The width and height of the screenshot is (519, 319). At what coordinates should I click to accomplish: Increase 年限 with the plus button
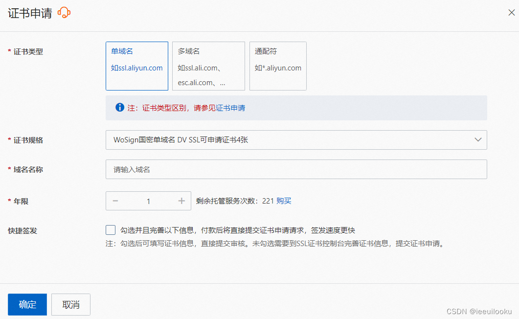(181, 201)
